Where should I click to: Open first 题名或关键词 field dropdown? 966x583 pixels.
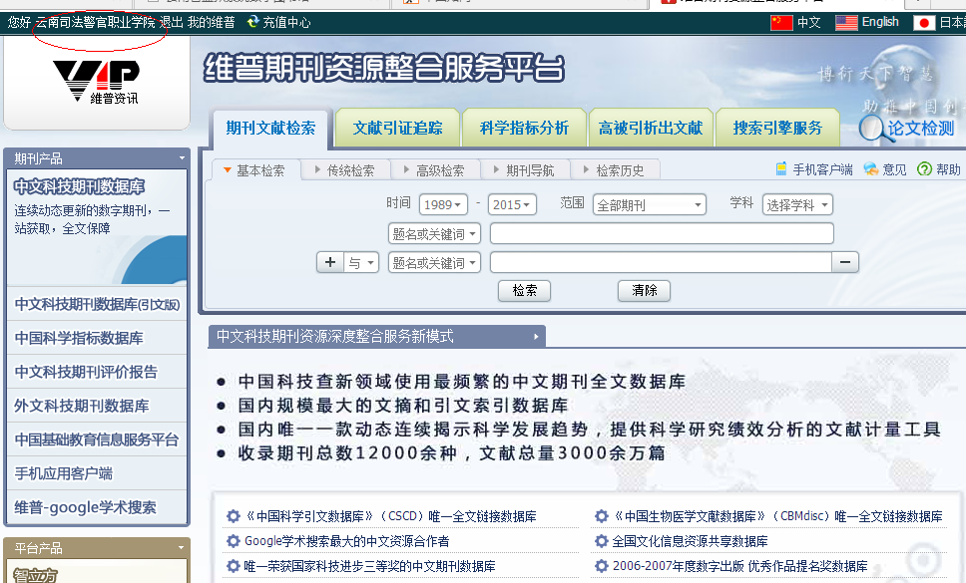(434, 233)
